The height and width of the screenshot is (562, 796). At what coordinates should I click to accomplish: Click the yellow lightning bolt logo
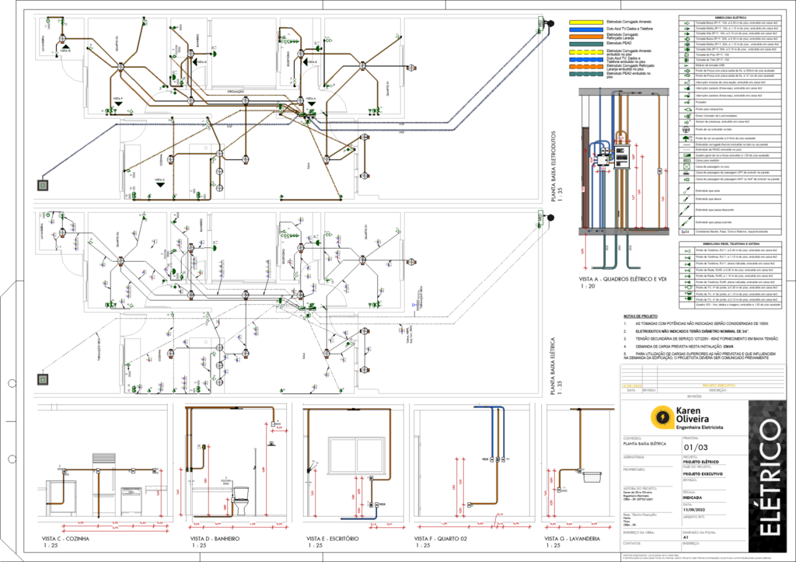click(x=662, y=417)
